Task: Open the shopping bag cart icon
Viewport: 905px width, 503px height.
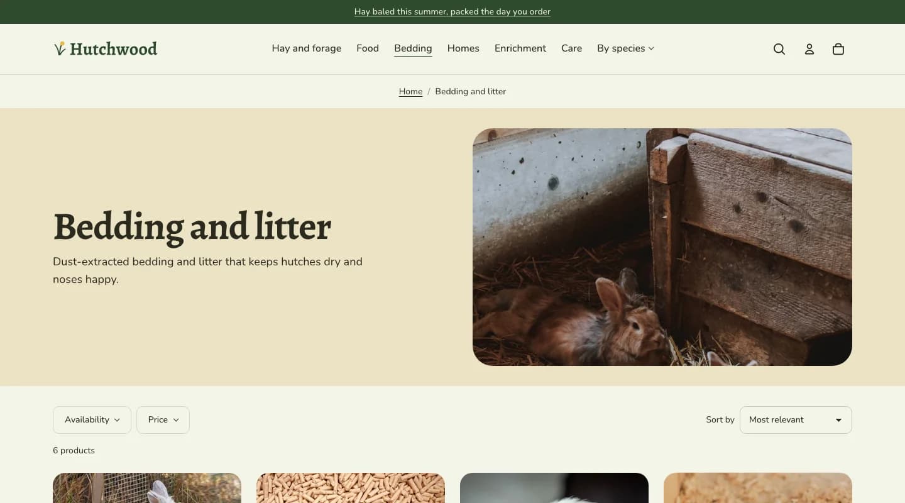Action: coord(838,49)
